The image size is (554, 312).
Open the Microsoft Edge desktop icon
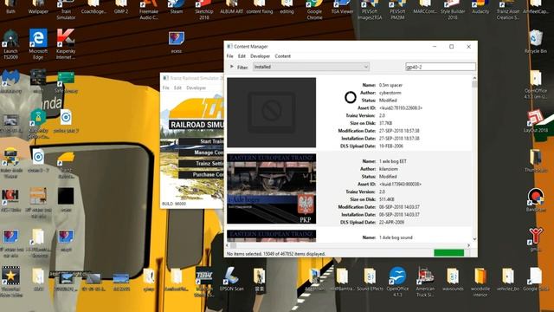pos(38,44)
